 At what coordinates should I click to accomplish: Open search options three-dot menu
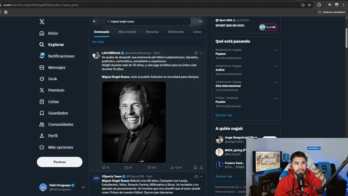tap(200, 21)
